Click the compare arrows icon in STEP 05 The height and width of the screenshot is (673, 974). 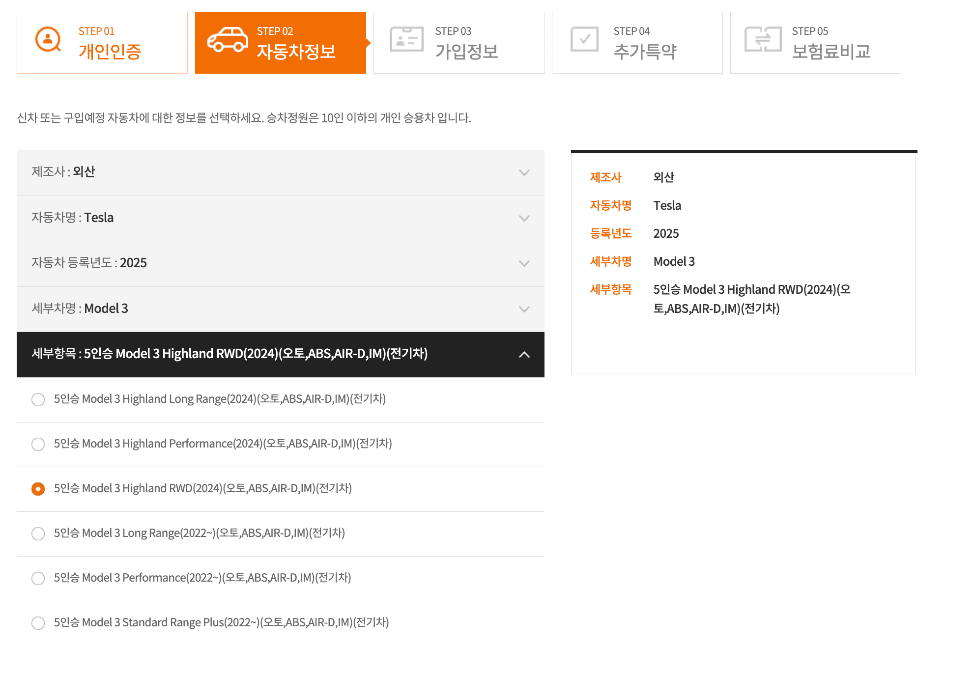[x=763, y=39]
